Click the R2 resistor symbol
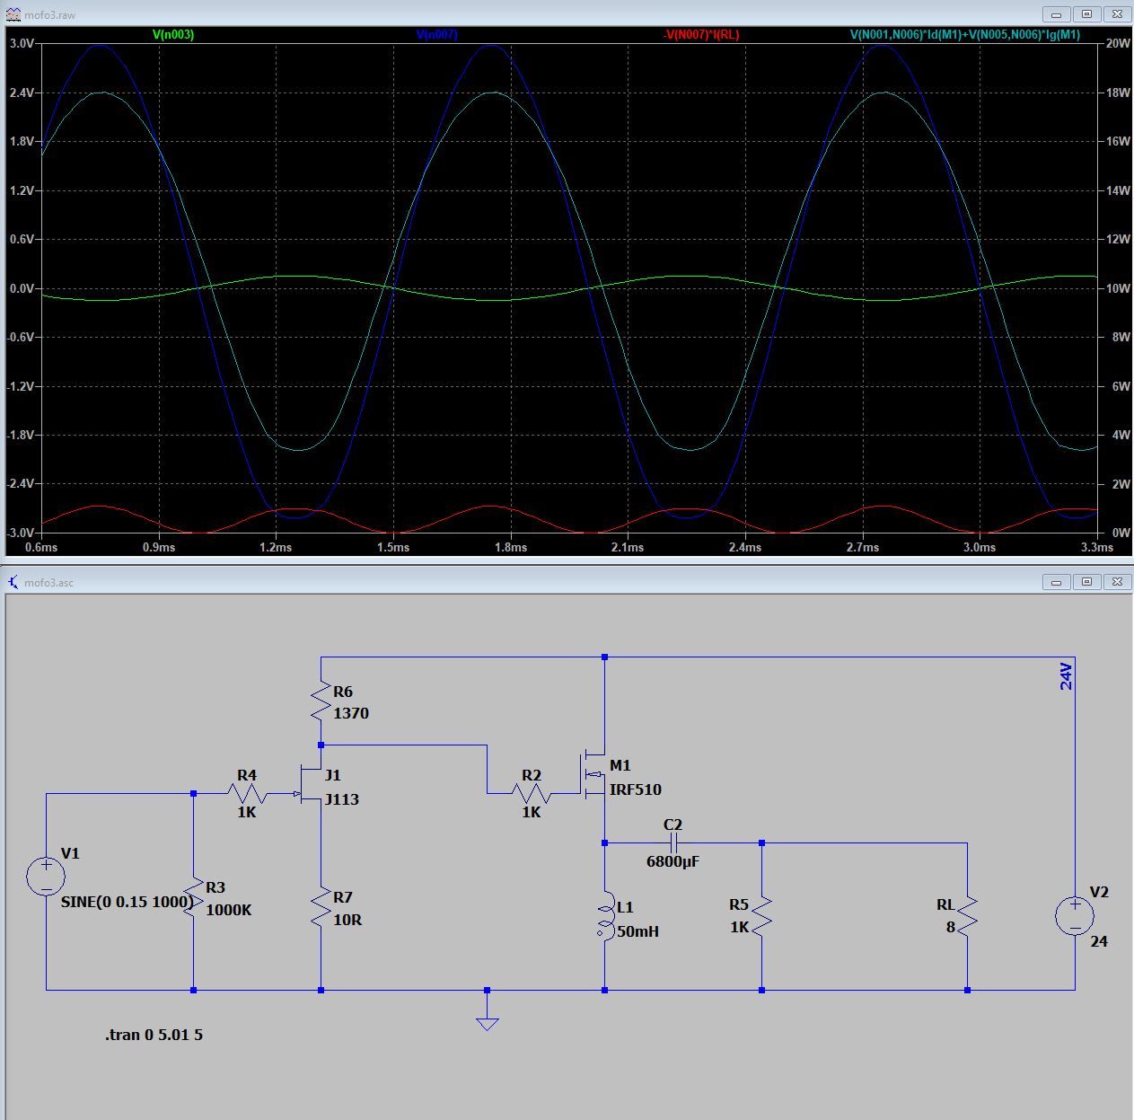 pyautogui.click(x=532, y=793)
